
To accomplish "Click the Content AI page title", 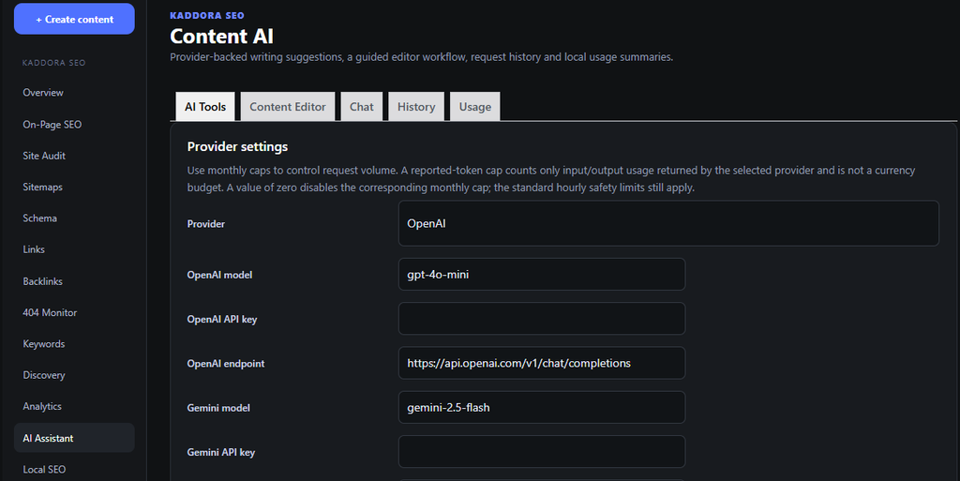I will point(221,37).
